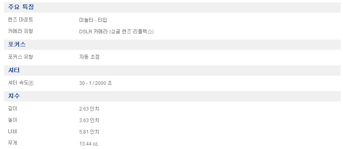Viewport: 343px width, 149px height.
Task: Click the 깊이 dimension label
Action: point(12,108)
